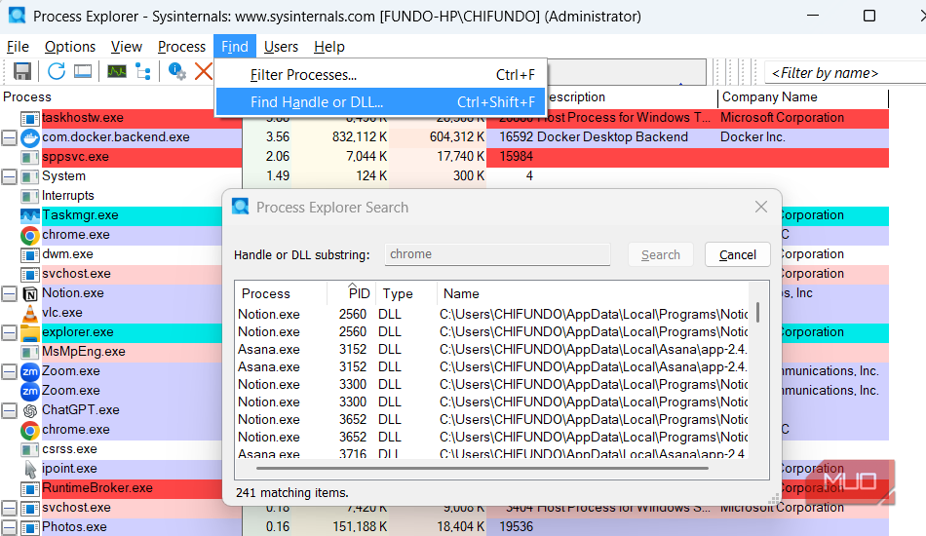Viewport: 926px width, 536px height.
Task: Choose Filter Processes... from Find menu
Action: coord(380,75)
